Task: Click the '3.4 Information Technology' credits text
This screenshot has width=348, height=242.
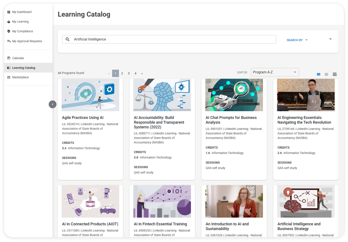Action: [81, 148]
